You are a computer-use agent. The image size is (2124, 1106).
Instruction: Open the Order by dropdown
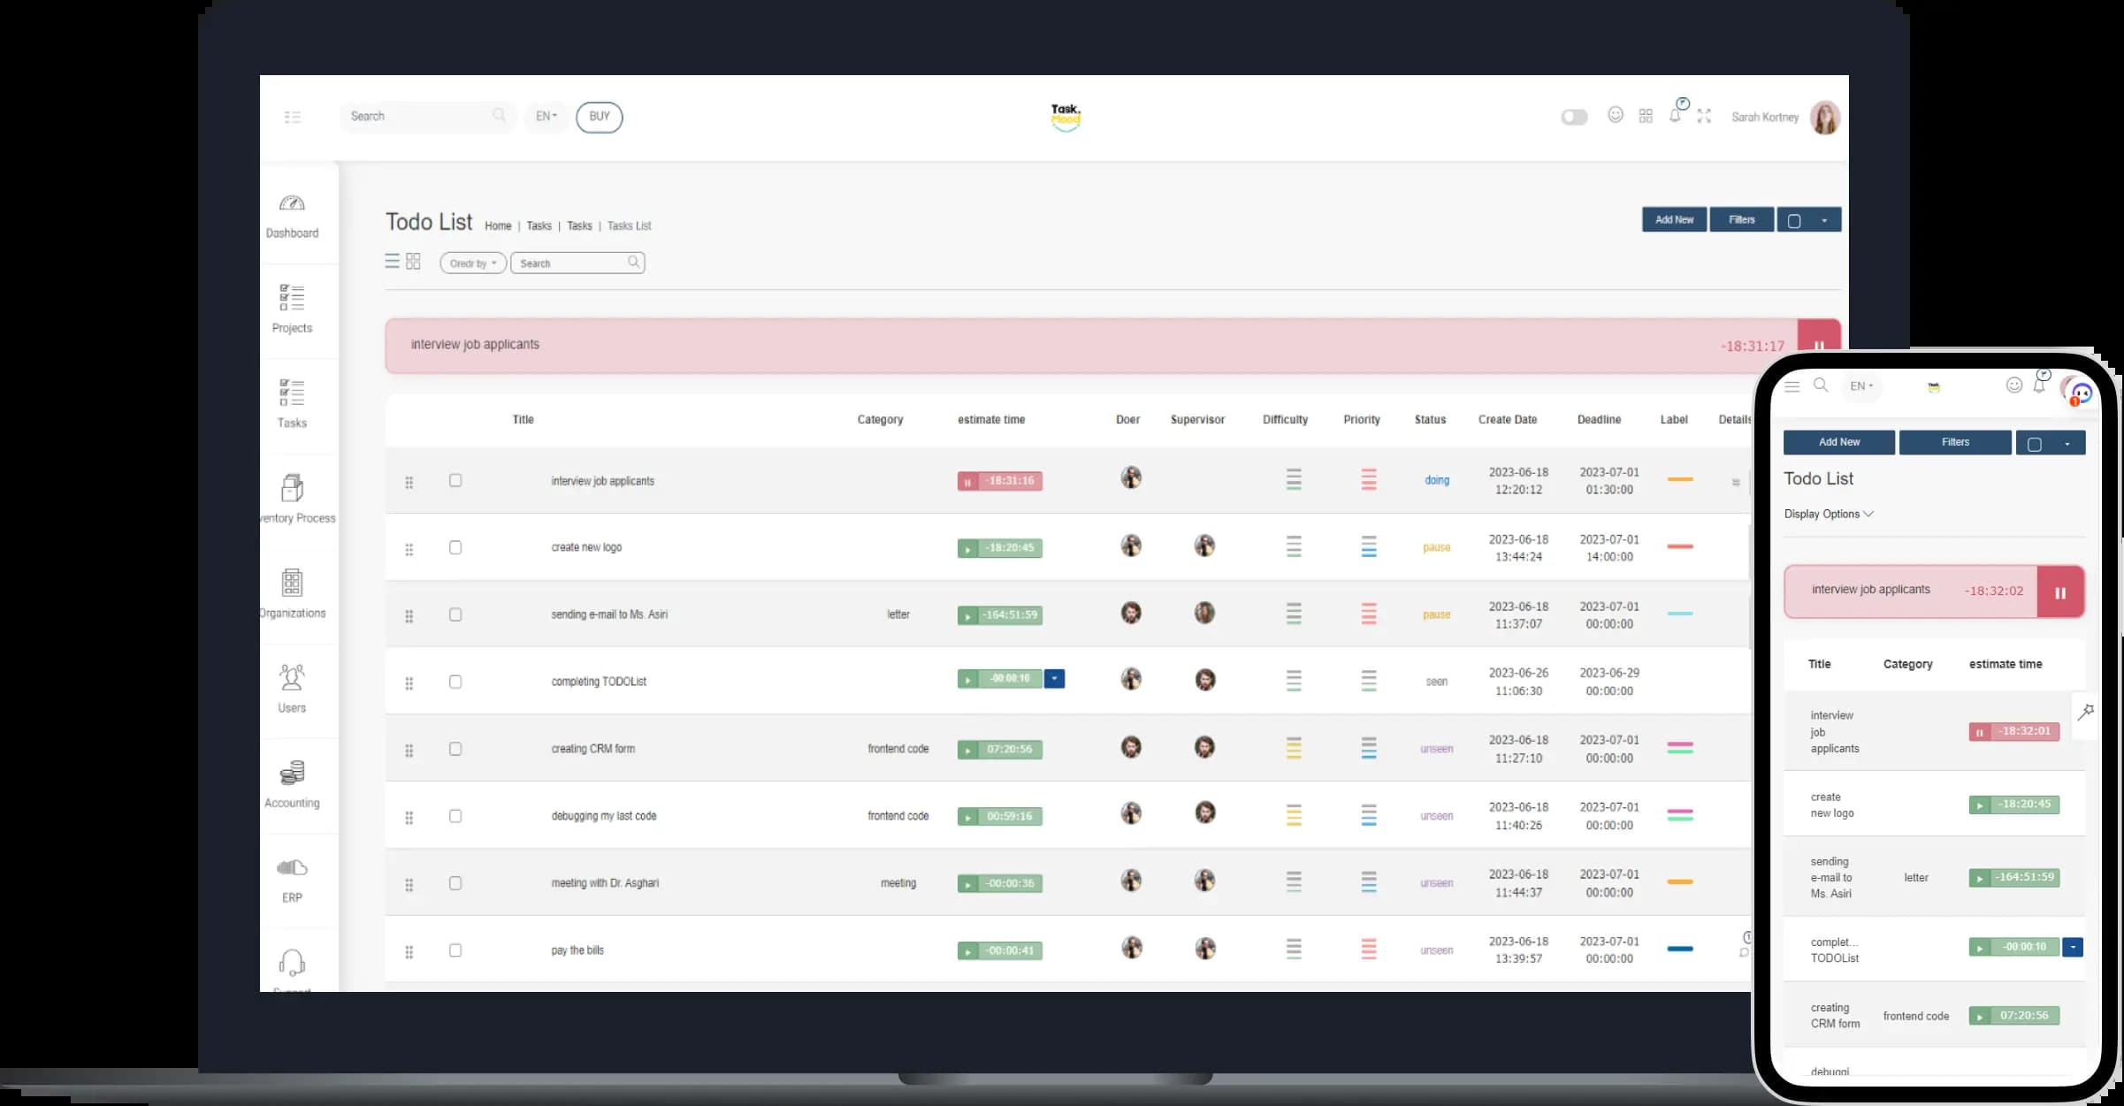[473, 263]
